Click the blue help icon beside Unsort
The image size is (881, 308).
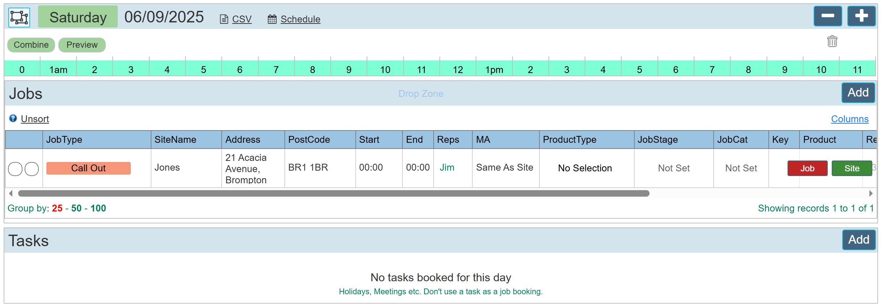tap(13, 119)
